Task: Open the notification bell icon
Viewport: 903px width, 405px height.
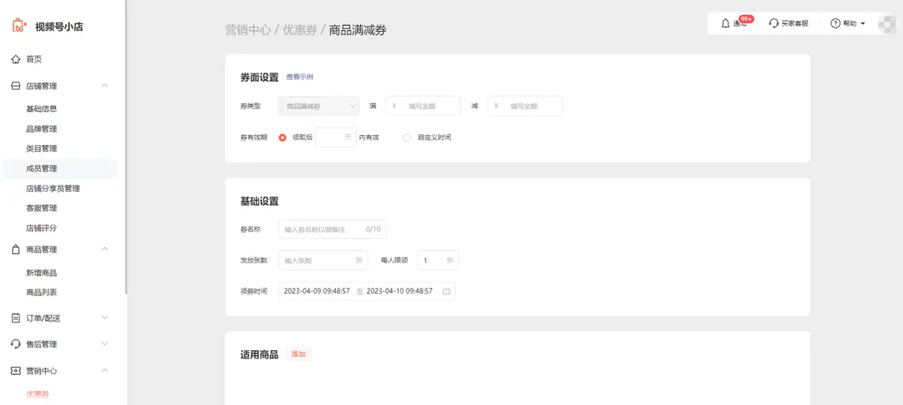Action: (x=726, y=23)
